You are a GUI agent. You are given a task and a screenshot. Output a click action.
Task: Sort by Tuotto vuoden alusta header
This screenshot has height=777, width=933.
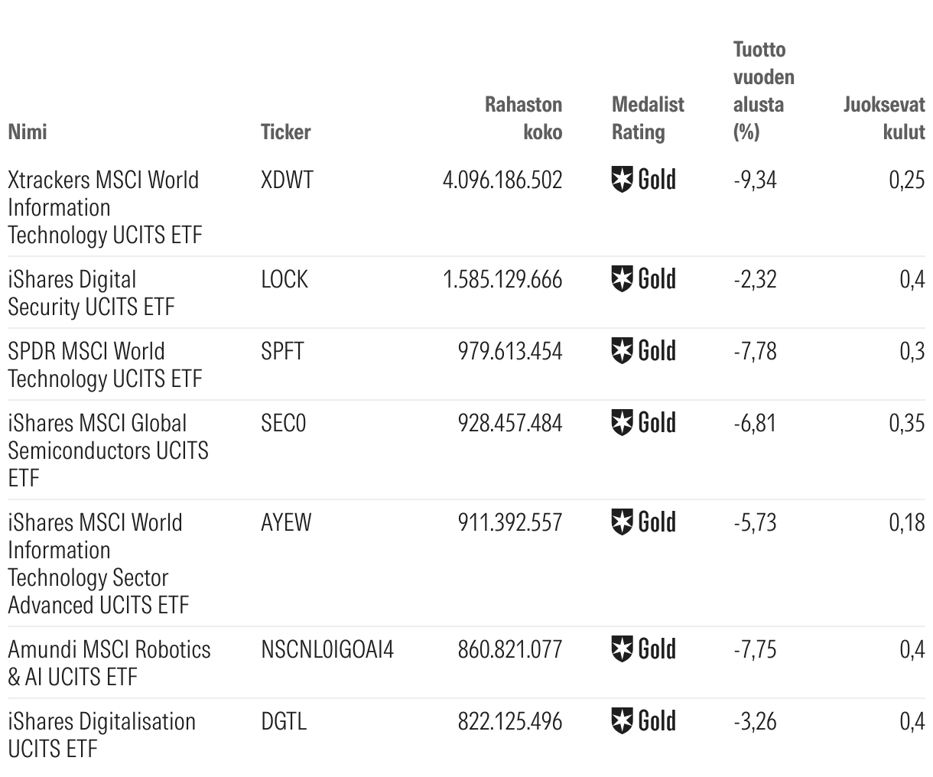tap(763, 90)
